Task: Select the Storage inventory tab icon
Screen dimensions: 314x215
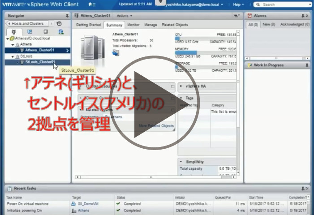Action: coord(46,32)
